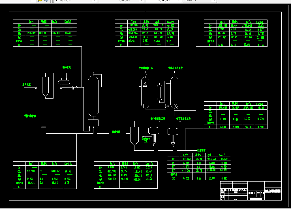
Task: Select cell value 2048.87 in the bottom-left table
Action: point(56,171)
